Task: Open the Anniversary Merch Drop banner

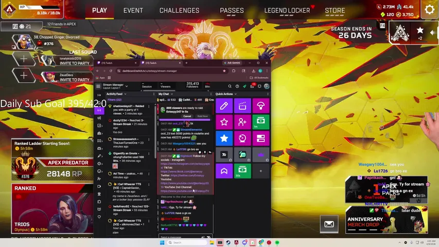Action: 387,220
